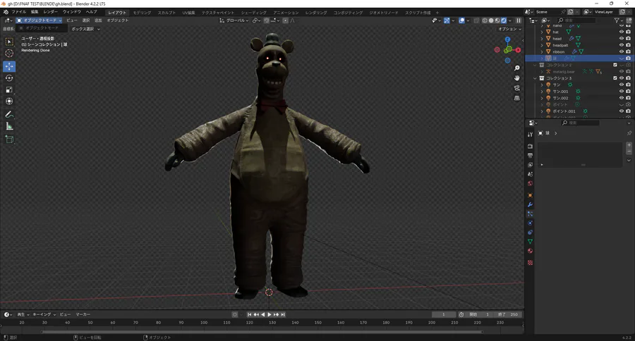Select the Scale tool
This screenshot has height=341, width=635.
(x=9, y=89)
